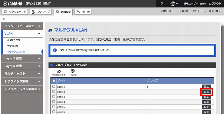The image size is (224, 114).
Task: Collapse sidebar with double-arrow icon
Action: 4,19
